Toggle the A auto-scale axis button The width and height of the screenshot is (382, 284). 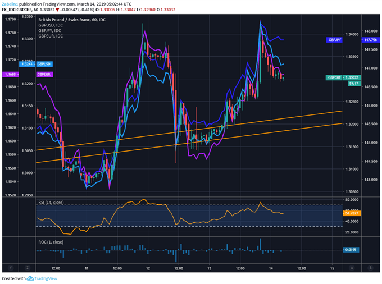[x=352, y=268]
